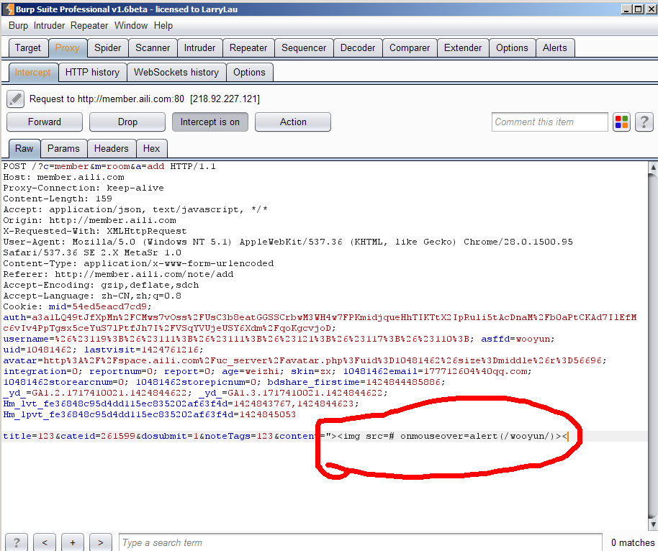The width and height of the screenshot is (658, 551).
Task: Switch to the Target tab
Action: pyautogui.click(x=27, y=47)
